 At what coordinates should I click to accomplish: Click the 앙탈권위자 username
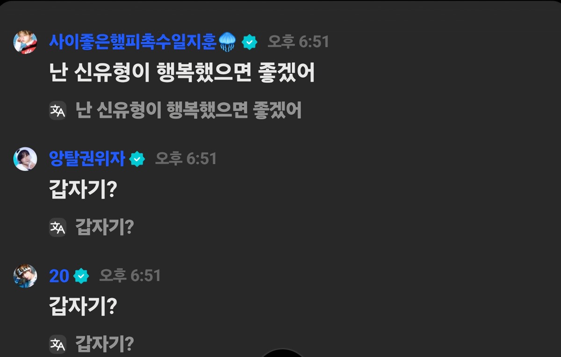87,159
